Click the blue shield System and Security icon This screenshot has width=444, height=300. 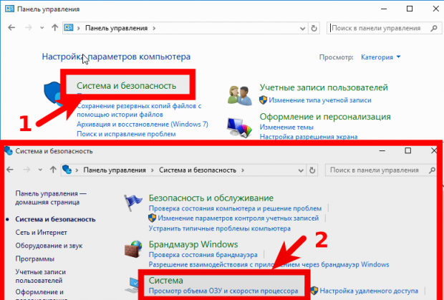[53, 95]
